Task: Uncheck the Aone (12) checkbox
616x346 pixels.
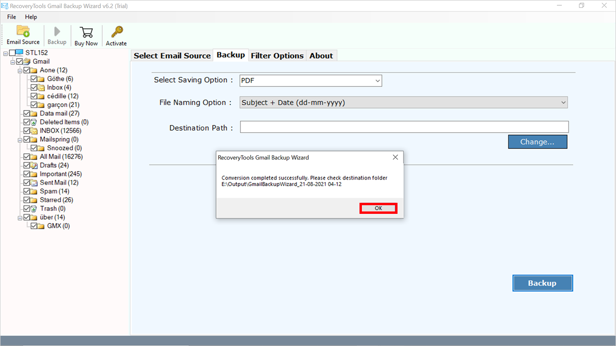Action: 26,70
